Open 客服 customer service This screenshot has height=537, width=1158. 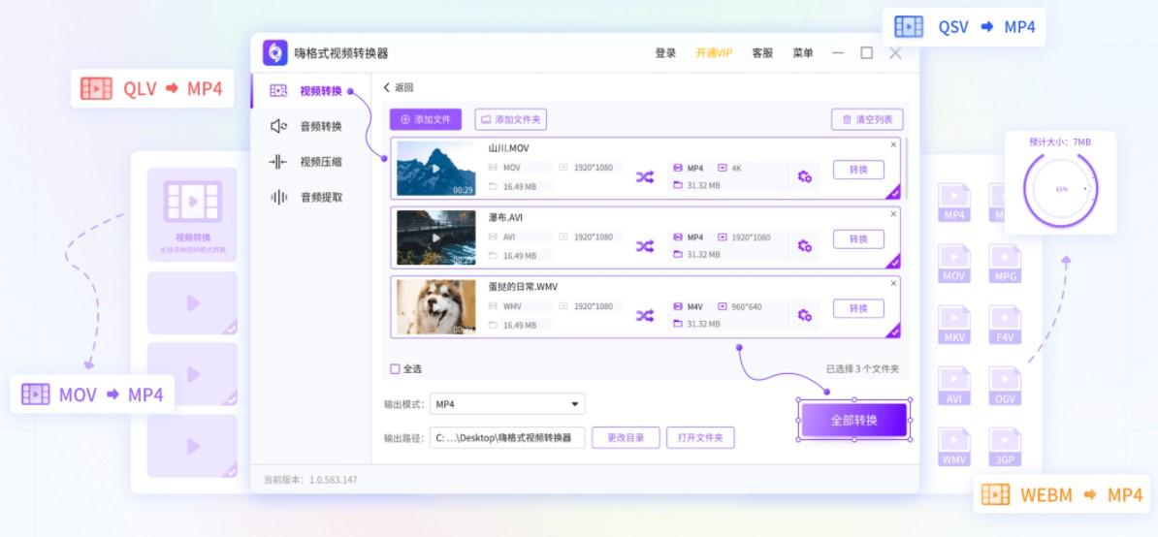[x=762, y=53]
